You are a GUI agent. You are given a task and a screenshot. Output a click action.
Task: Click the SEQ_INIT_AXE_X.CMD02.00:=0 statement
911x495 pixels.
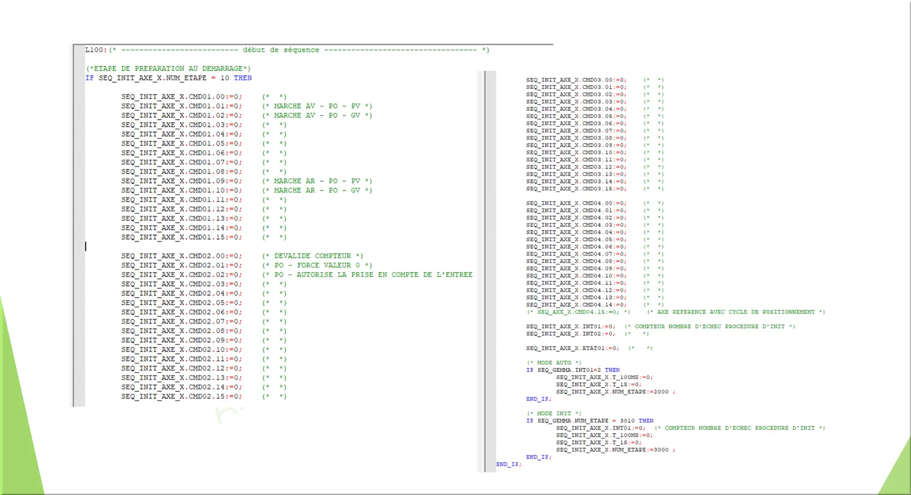(182, 256)
